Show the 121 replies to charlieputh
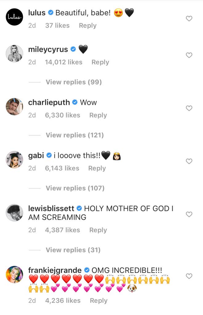Viewport: 203px width, 315px height. tap(75, 135)
